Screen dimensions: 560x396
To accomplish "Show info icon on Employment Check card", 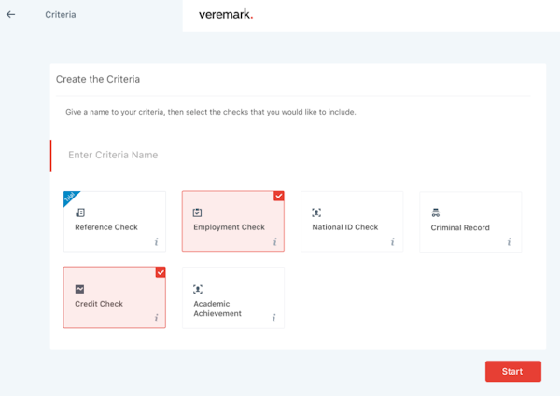I will pyautogui.click(x=274, y=241).
